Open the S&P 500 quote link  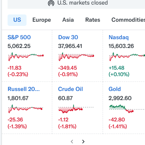click(x=19, y=37)
